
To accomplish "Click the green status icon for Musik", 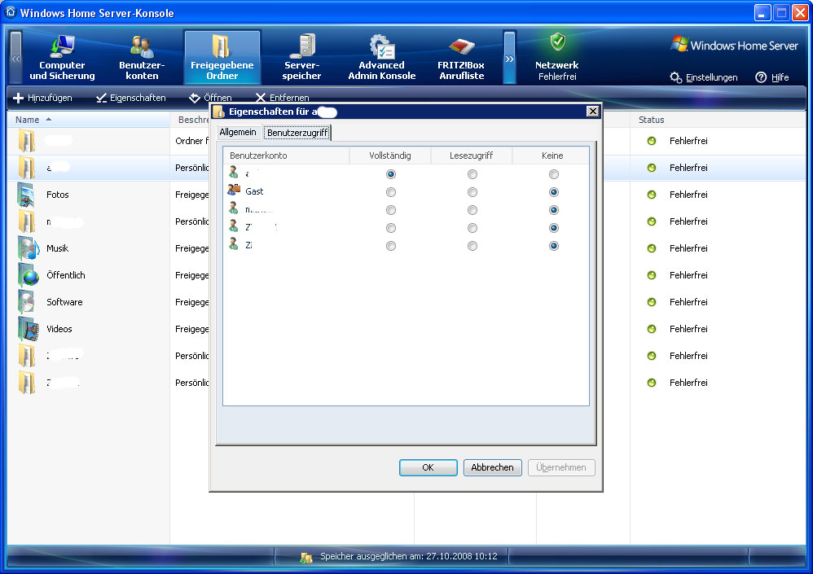I will pos(652,248).
